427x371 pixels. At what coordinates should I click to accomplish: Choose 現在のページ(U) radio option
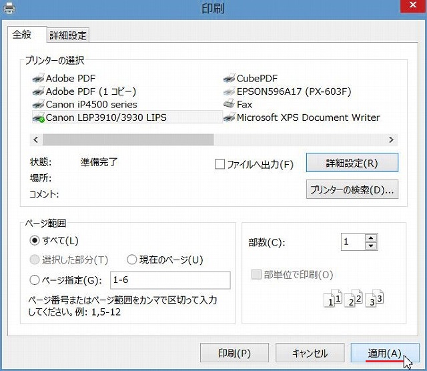click(x=132, y=260)
